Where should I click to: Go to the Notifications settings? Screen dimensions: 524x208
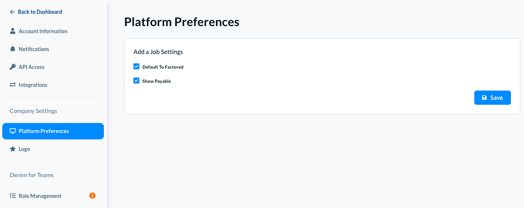tap(34, 49)
